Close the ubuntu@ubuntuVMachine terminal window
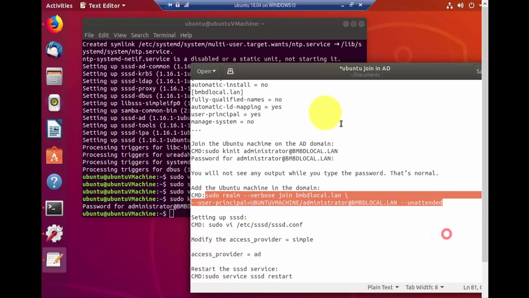 (362, 24)
